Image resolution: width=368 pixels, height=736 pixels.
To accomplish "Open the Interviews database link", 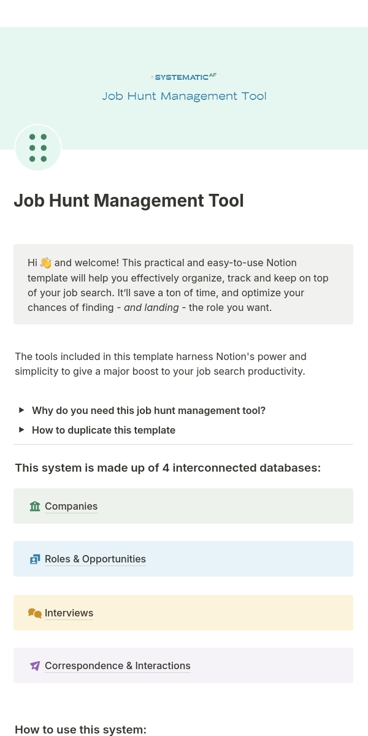I will coord(69,613).
